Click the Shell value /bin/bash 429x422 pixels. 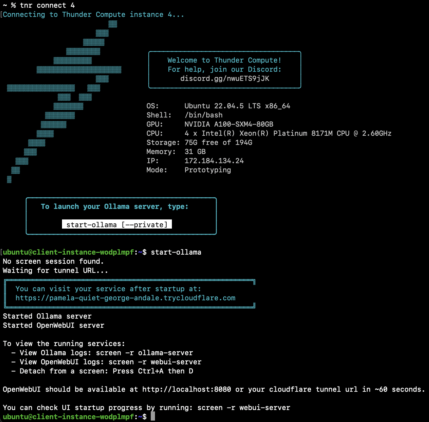pos(204,115)
